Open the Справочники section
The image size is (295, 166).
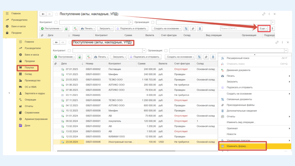pos(32,112)
